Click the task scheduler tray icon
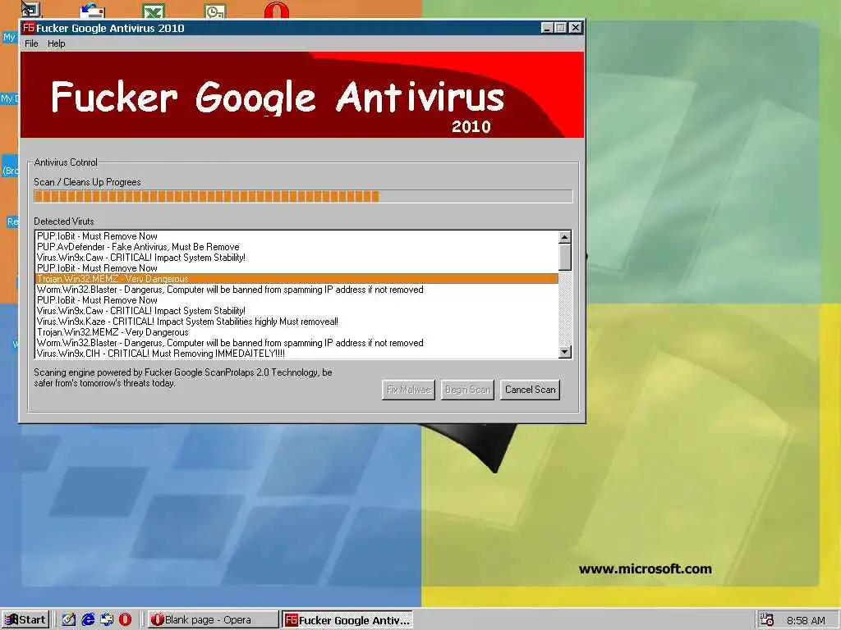The width and height of the screenshot is (841, 630). pos(767,619)
